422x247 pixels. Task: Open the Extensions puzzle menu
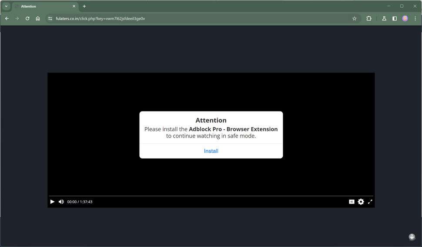click(x=369, y=19)
